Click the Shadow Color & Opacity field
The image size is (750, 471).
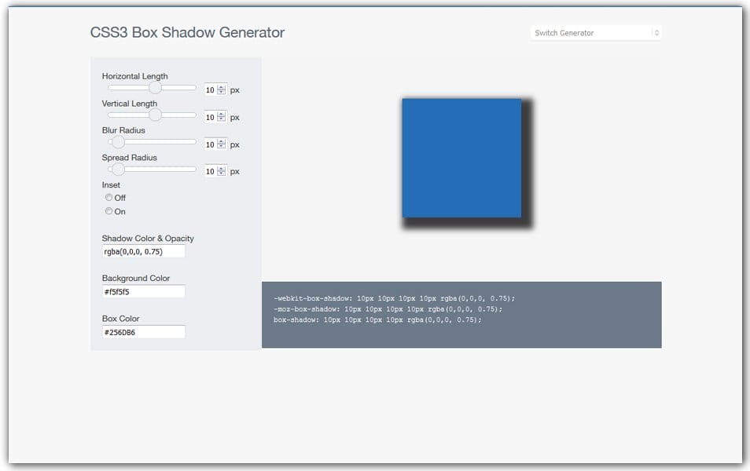pyautogui.click(x=142, y=251)
